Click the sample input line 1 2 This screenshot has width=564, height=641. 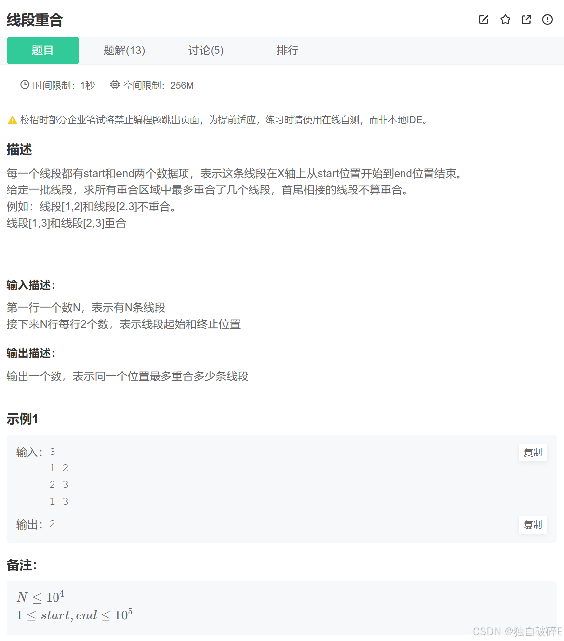coord(58,468)
